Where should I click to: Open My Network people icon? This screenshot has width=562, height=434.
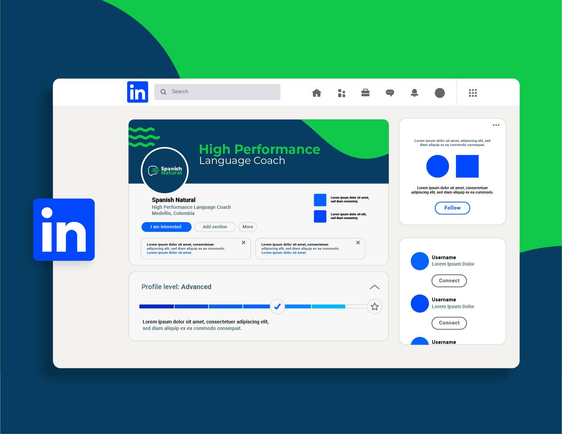click(341, 93)
